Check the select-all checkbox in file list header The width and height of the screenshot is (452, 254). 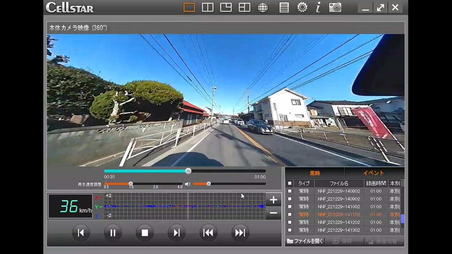(290, 183)
